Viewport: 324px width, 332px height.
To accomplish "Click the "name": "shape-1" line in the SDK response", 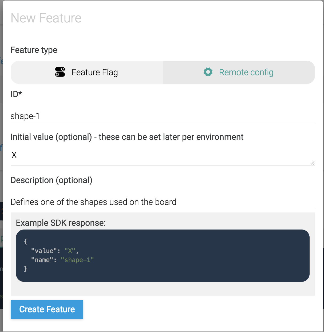I will click(63, 259).
